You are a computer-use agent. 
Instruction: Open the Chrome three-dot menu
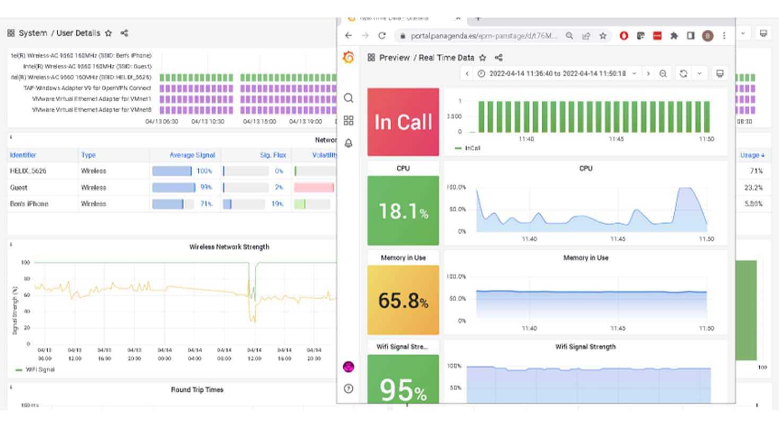point(724,36)
